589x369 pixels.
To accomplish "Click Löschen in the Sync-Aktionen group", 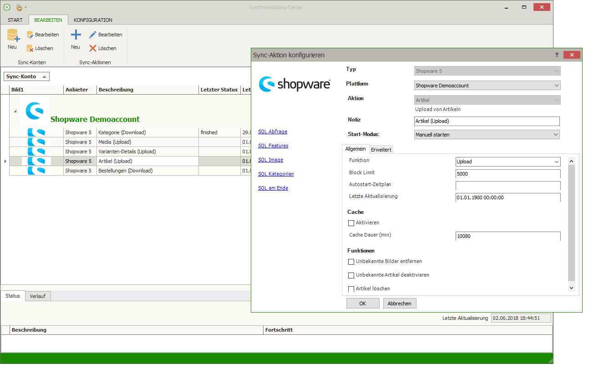I will click(x=103, y=48).
